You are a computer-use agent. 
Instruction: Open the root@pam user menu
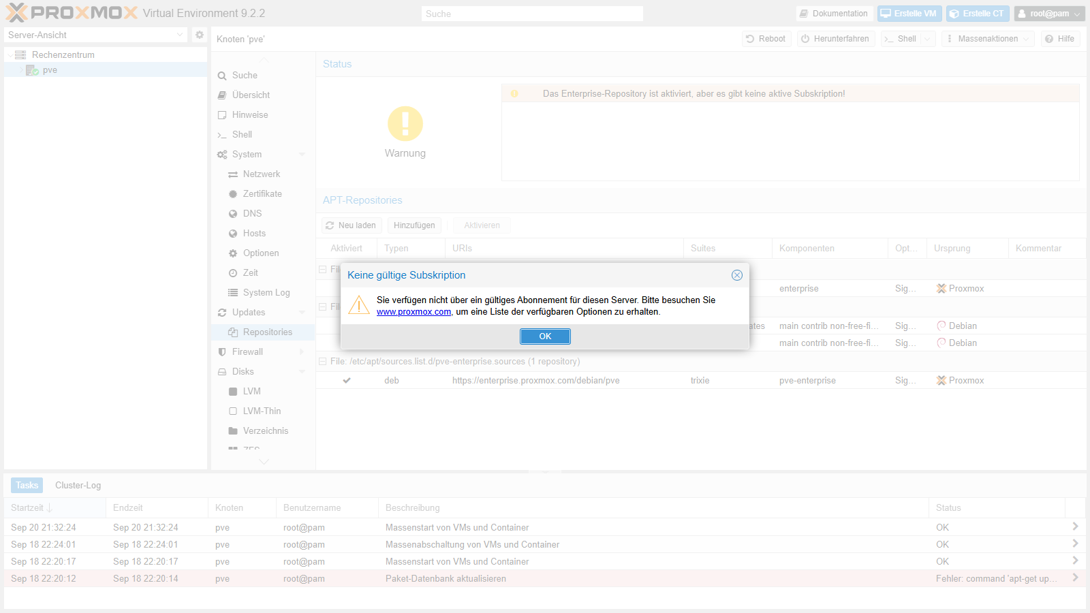coord(1049,14)
